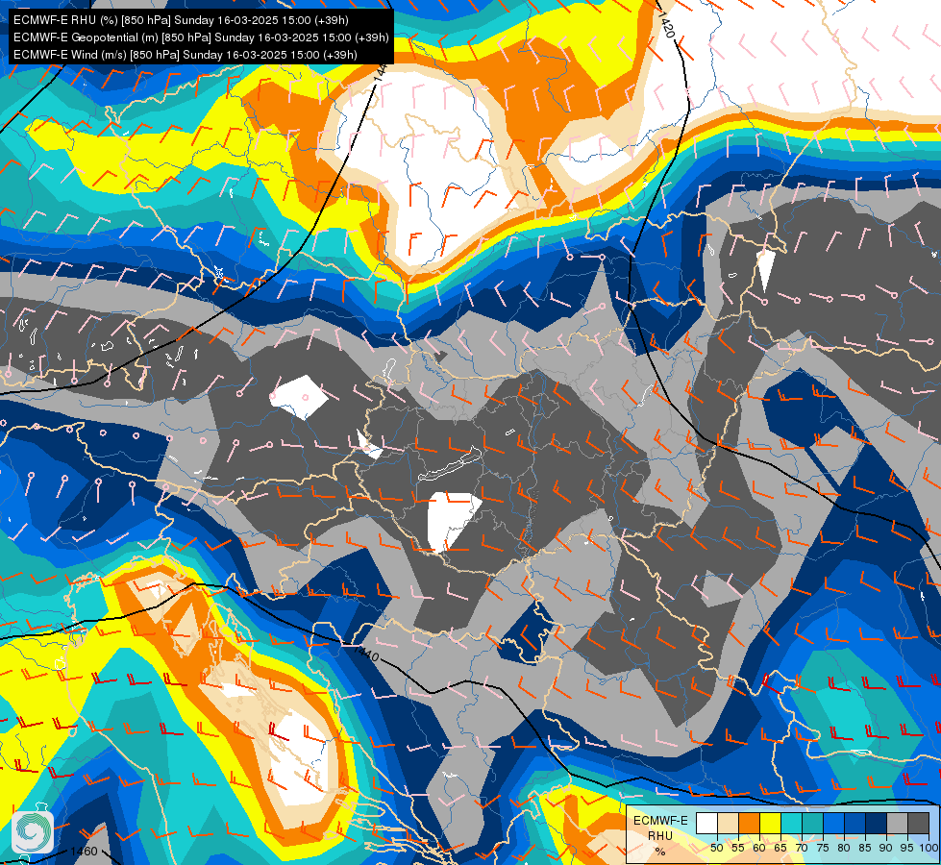The width and height of the screenshot is (941, 865).
Task: Click the legend value 70
Action: (802, 848)
